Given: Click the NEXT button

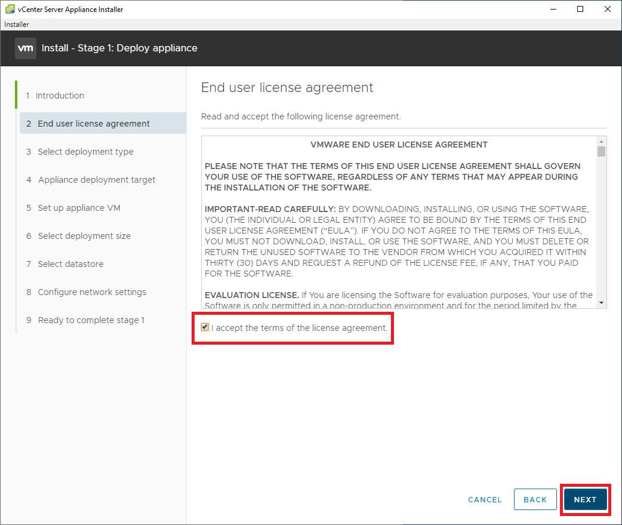Looking at the screenshot, I should click(x=585, y=499).
